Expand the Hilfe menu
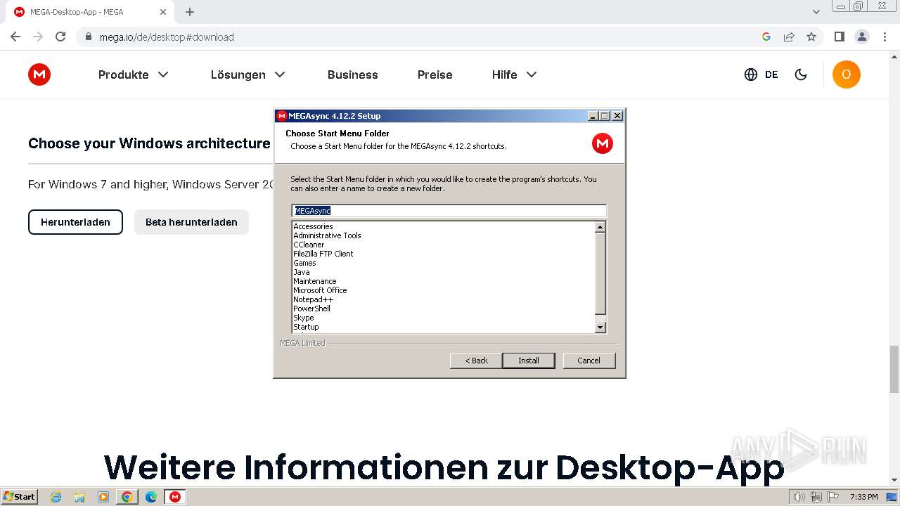 [514, 74]
